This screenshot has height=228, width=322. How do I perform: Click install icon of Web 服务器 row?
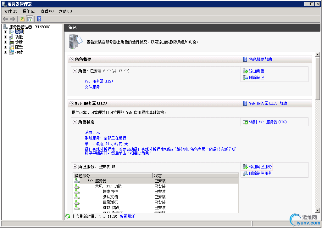tap(77, 181)
